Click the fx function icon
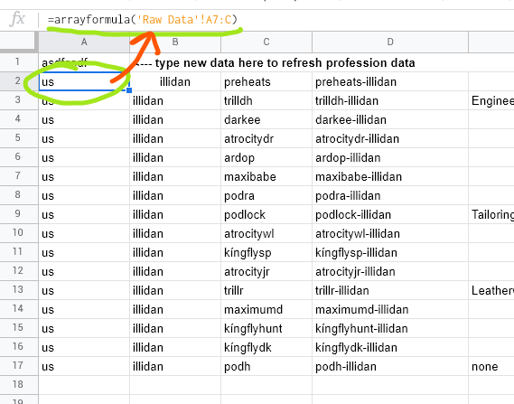The image size is (514, 404). pos(17,19)
